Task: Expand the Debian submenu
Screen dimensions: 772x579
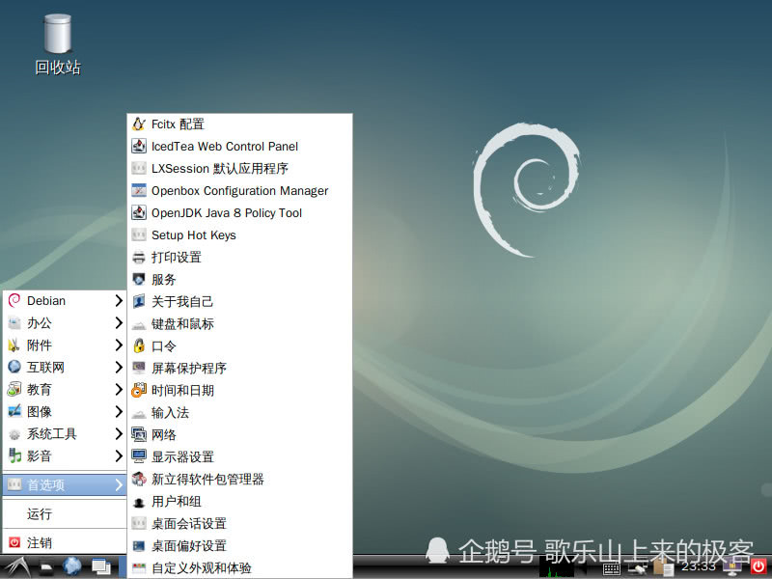Action: [65, 300]
